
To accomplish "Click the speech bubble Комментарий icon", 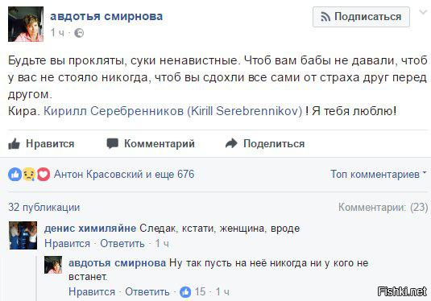I will 113,143.
